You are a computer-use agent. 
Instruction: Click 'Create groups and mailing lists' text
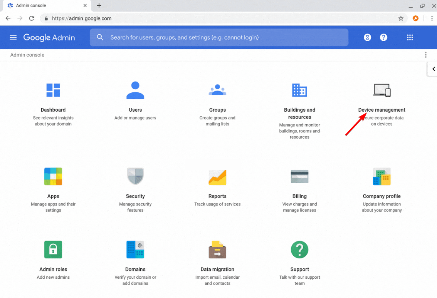tap(217, 121)
